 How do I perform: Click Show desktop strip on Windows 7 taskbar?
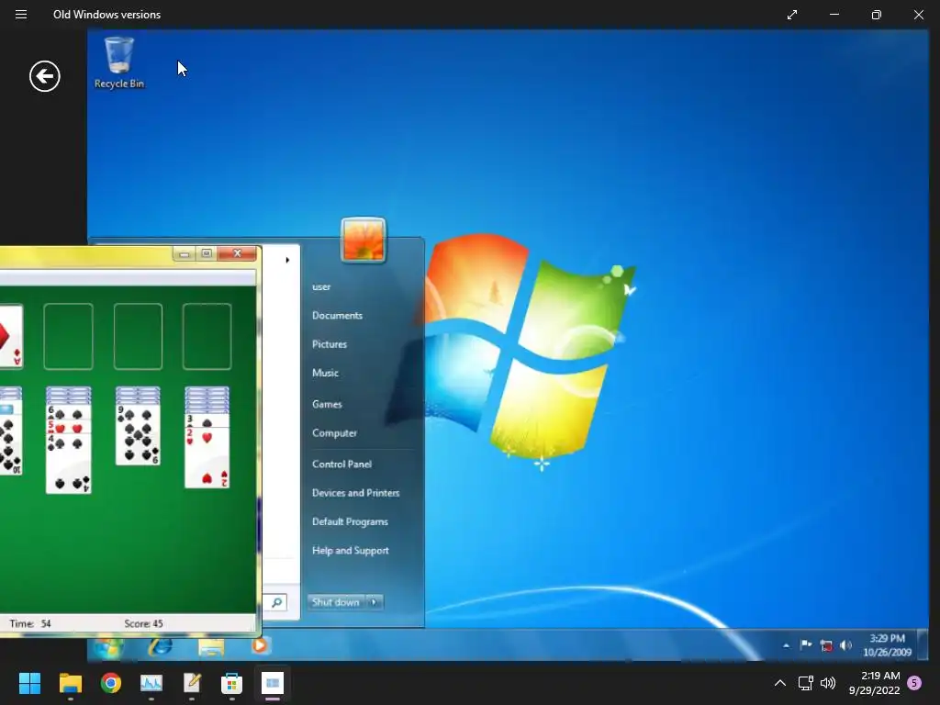[x=924, y=645]
